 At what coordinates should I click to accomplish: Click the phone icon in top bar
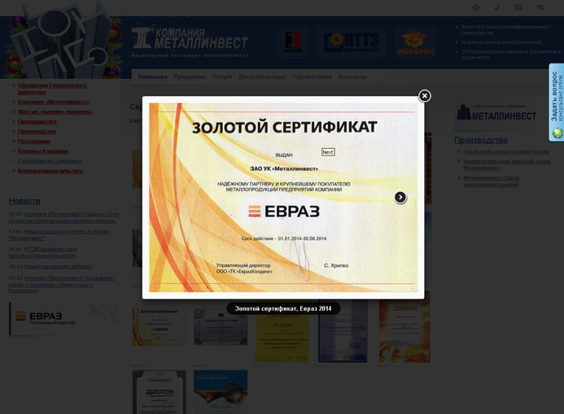tap(497, 7)
